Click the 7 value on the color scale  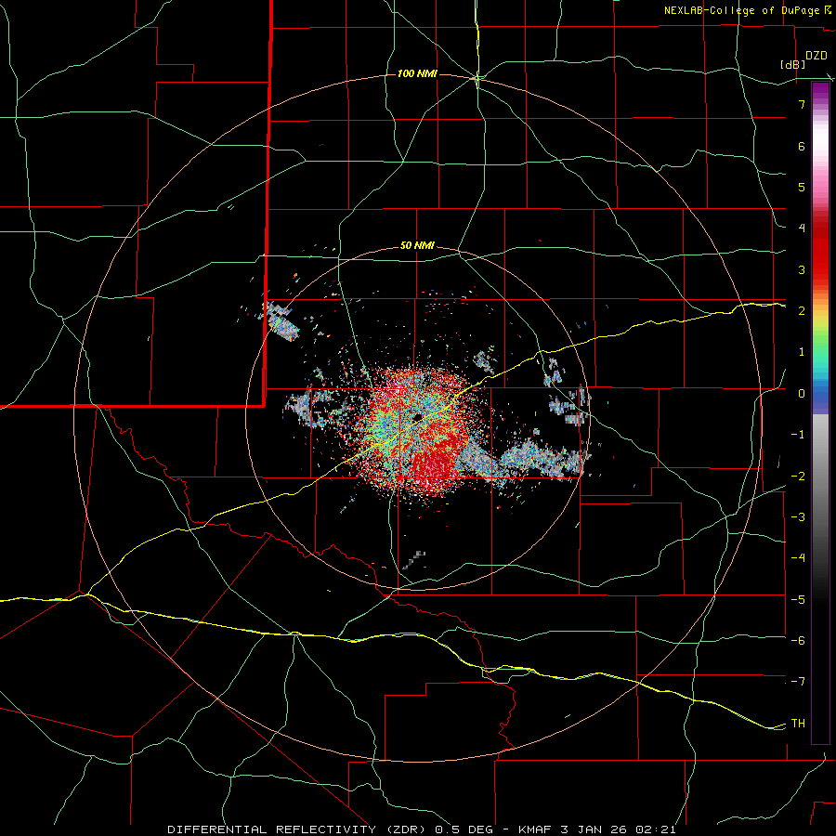pyautogui.click(x=802, y=104)
